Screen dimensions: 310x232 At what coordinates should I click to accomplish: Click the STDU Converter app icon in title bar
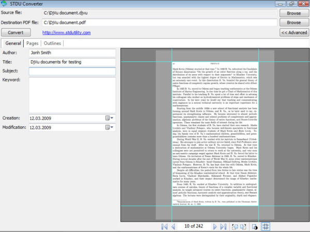coord(4,4)
